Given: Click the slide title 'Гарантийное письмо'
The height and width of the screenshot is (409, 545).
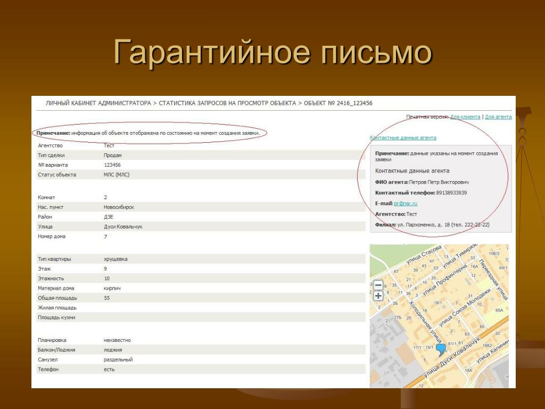Looking at the screenshot, I should coord(272,52).
